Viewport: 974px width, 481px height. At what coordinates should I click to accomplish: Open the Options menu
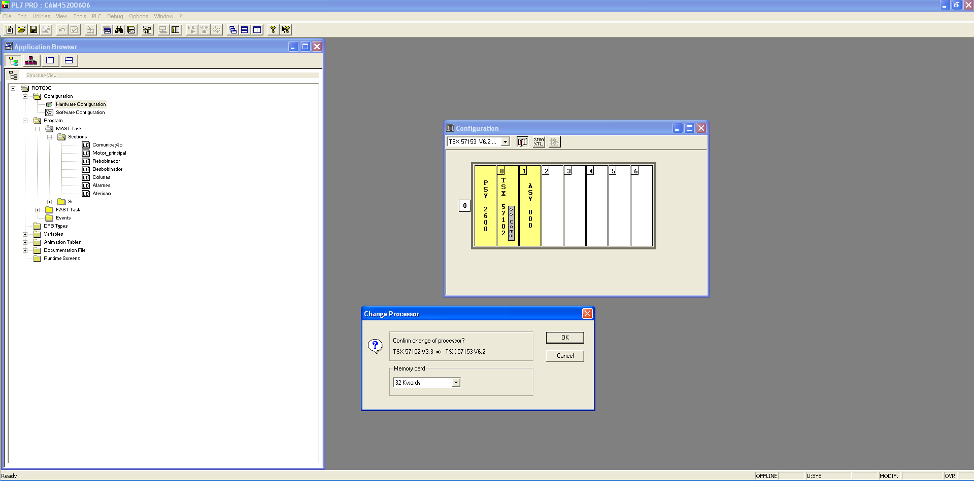[x=139, y=16]
